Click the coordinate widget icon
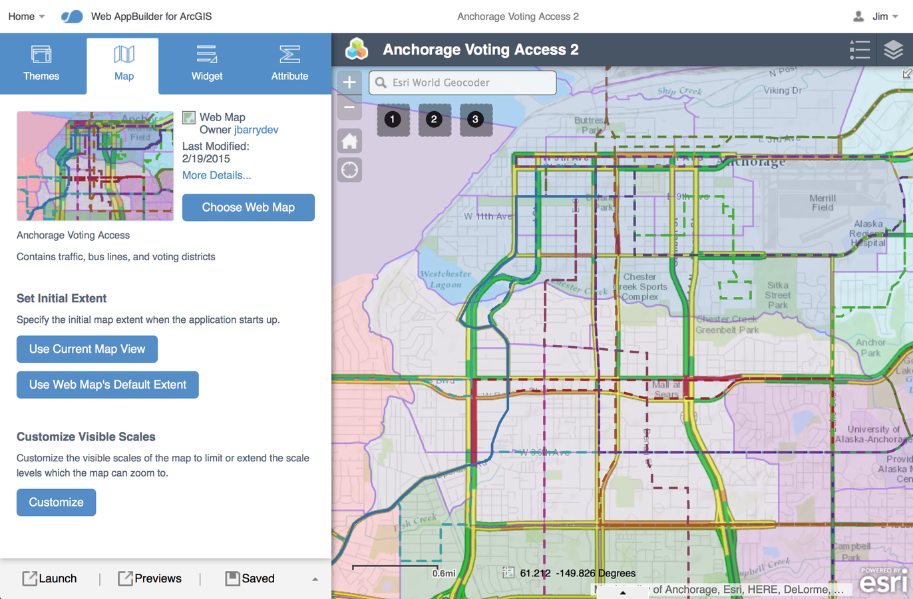The image size is (913, 599). coord(508,572)
